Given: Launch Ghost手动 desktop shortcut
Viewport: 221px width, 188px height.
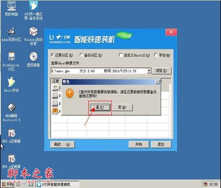Looking at the screenshot, I should (11, 84).
